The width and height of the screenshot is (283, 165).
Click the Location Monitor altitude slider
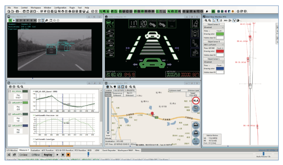(x=108, y=115)
